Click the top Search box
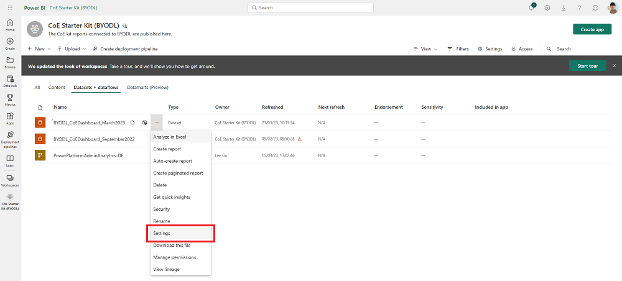This screenshot has height=281, width=622. click(310, 7)
